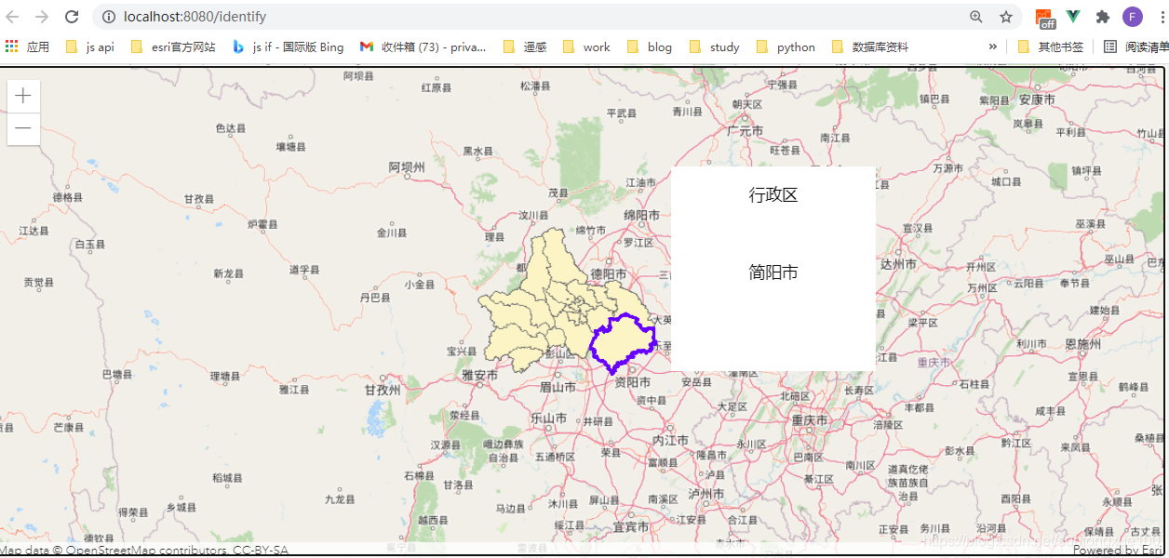Screen dimensions: 1169x558
Task: Zoom out of the map with minus button
Action: coord(22,127)
